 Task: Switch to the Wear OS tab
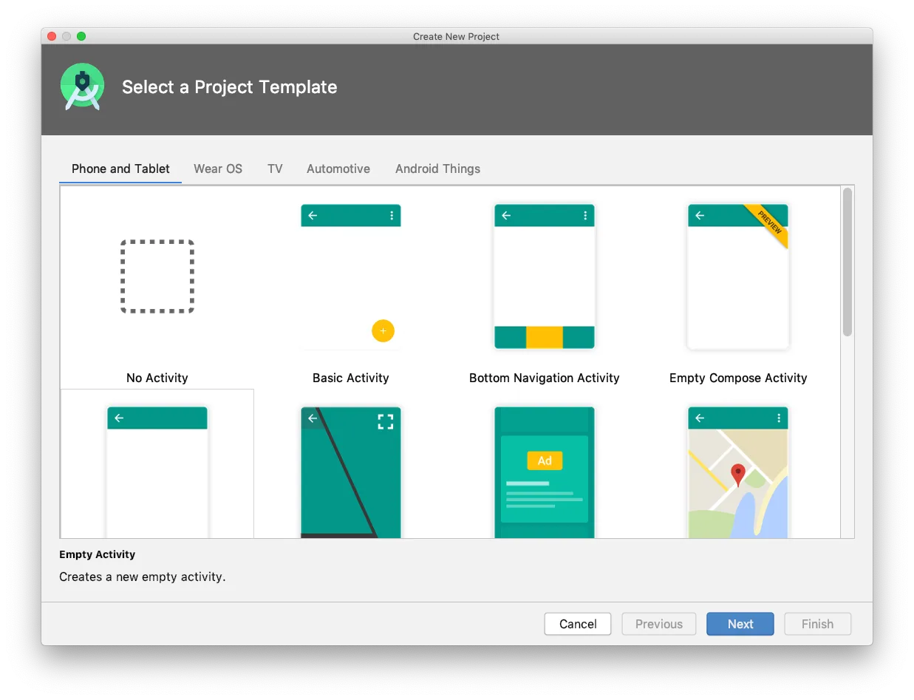(218, 169)
